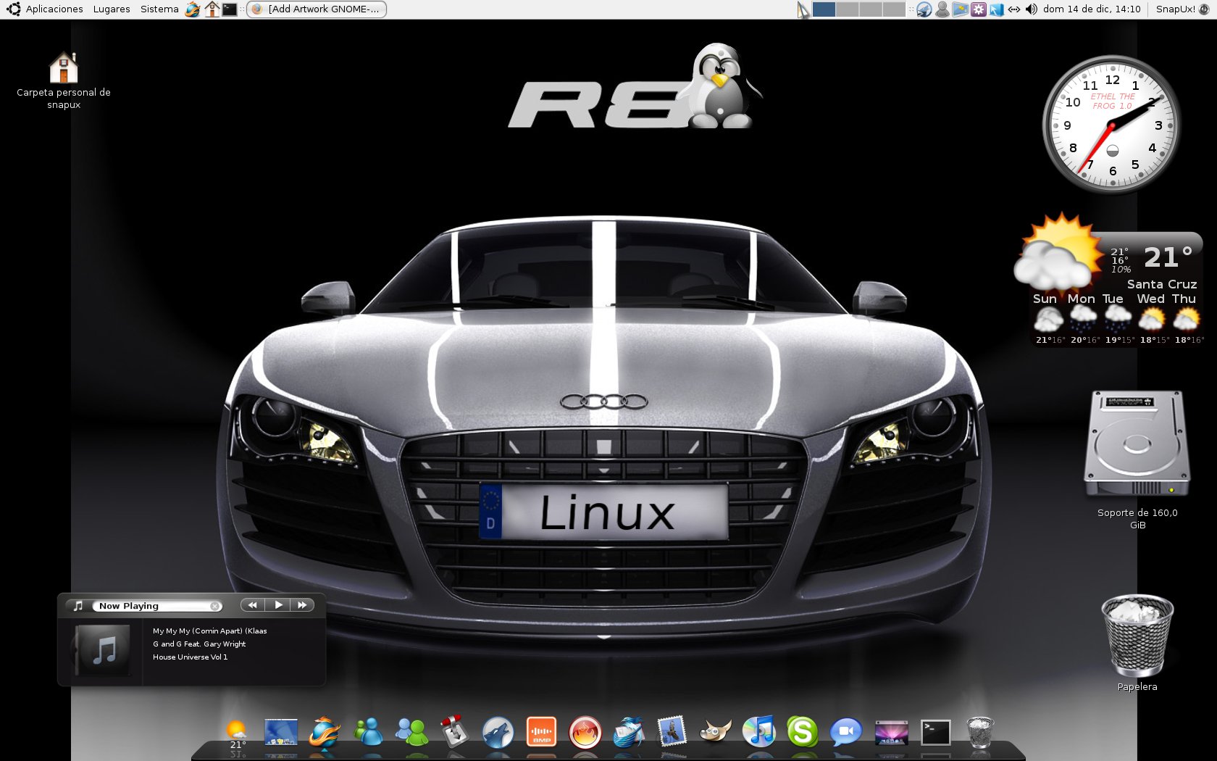1217x761 pixels.
Task: Click the analog clock desklet
Action: point(1111,125)
